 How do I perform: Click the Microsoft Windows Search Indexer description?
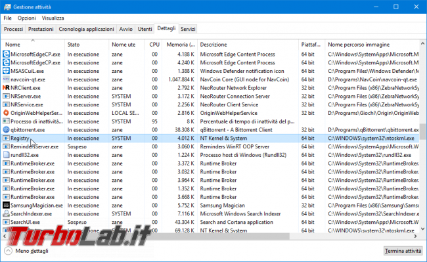coord(240,214)
